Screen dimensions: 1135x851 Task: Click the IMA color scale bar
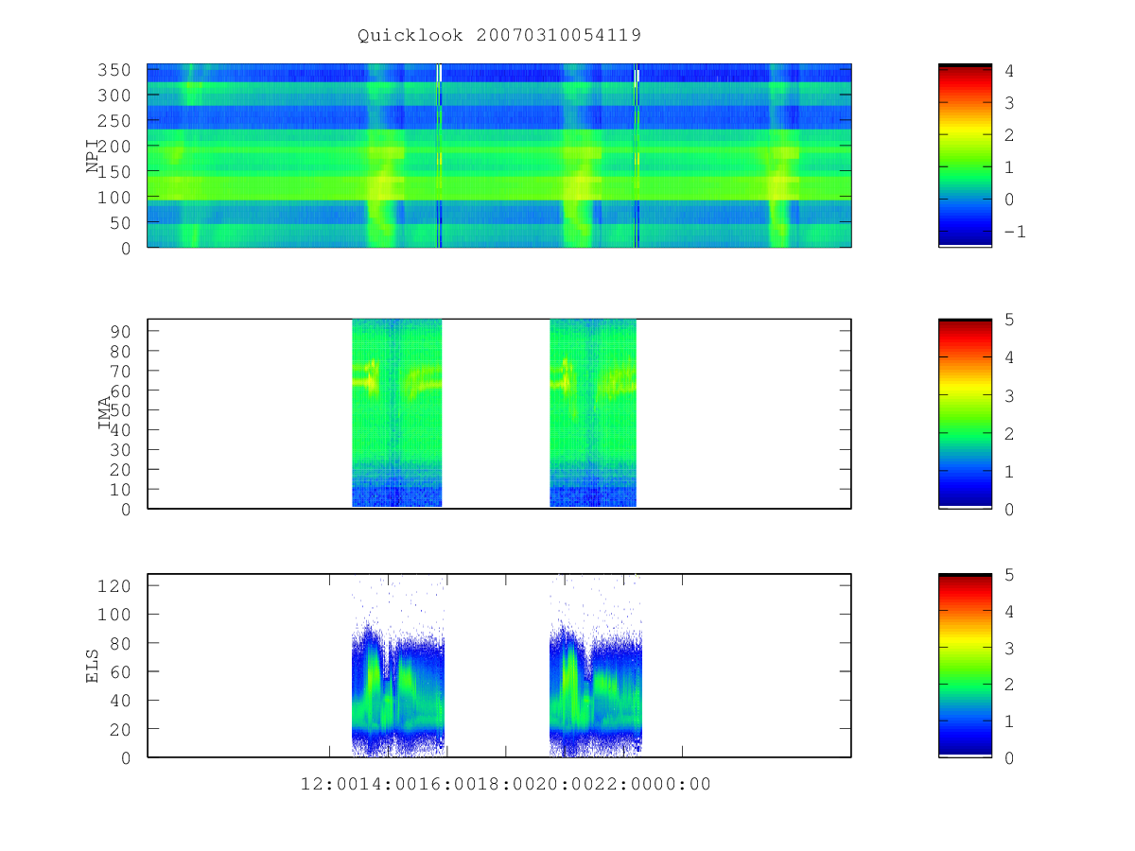(965, 414)
